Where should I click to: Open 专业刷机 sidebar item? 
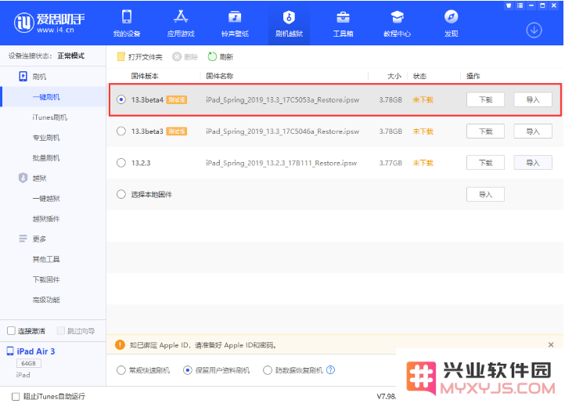pyautogui.click(x=46, y=137)
